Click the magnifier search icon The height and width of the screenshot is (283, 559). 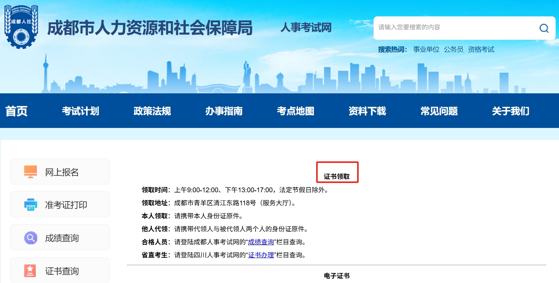[x=544, y=28]
